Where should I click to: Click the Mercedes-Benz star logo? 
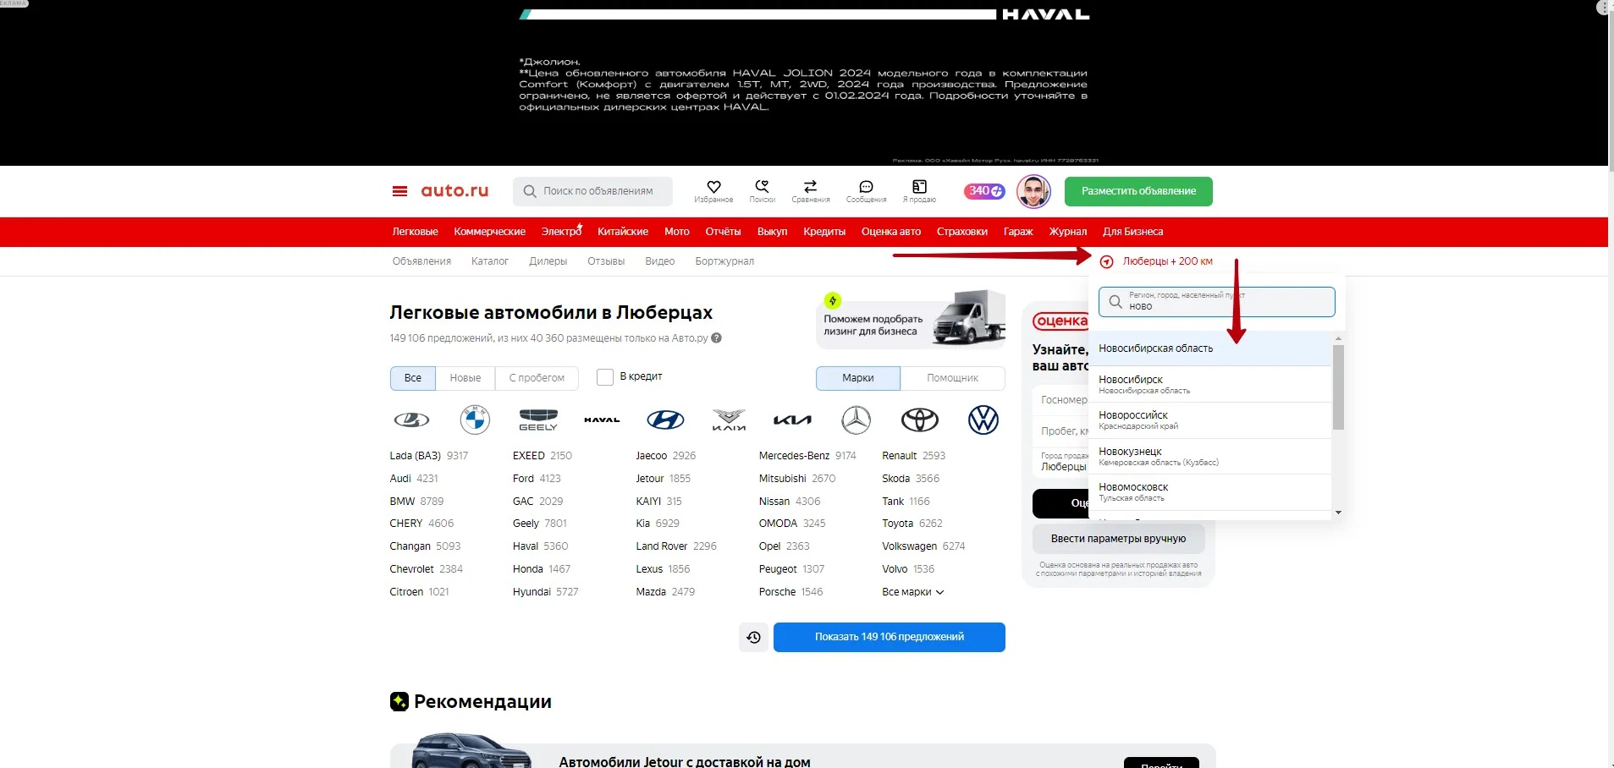click(x=856, y=420)
